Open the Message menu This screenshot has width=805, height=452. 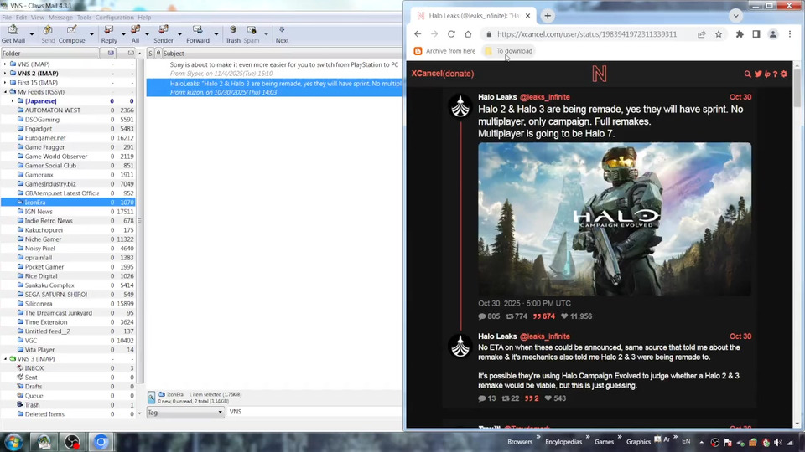60,18
